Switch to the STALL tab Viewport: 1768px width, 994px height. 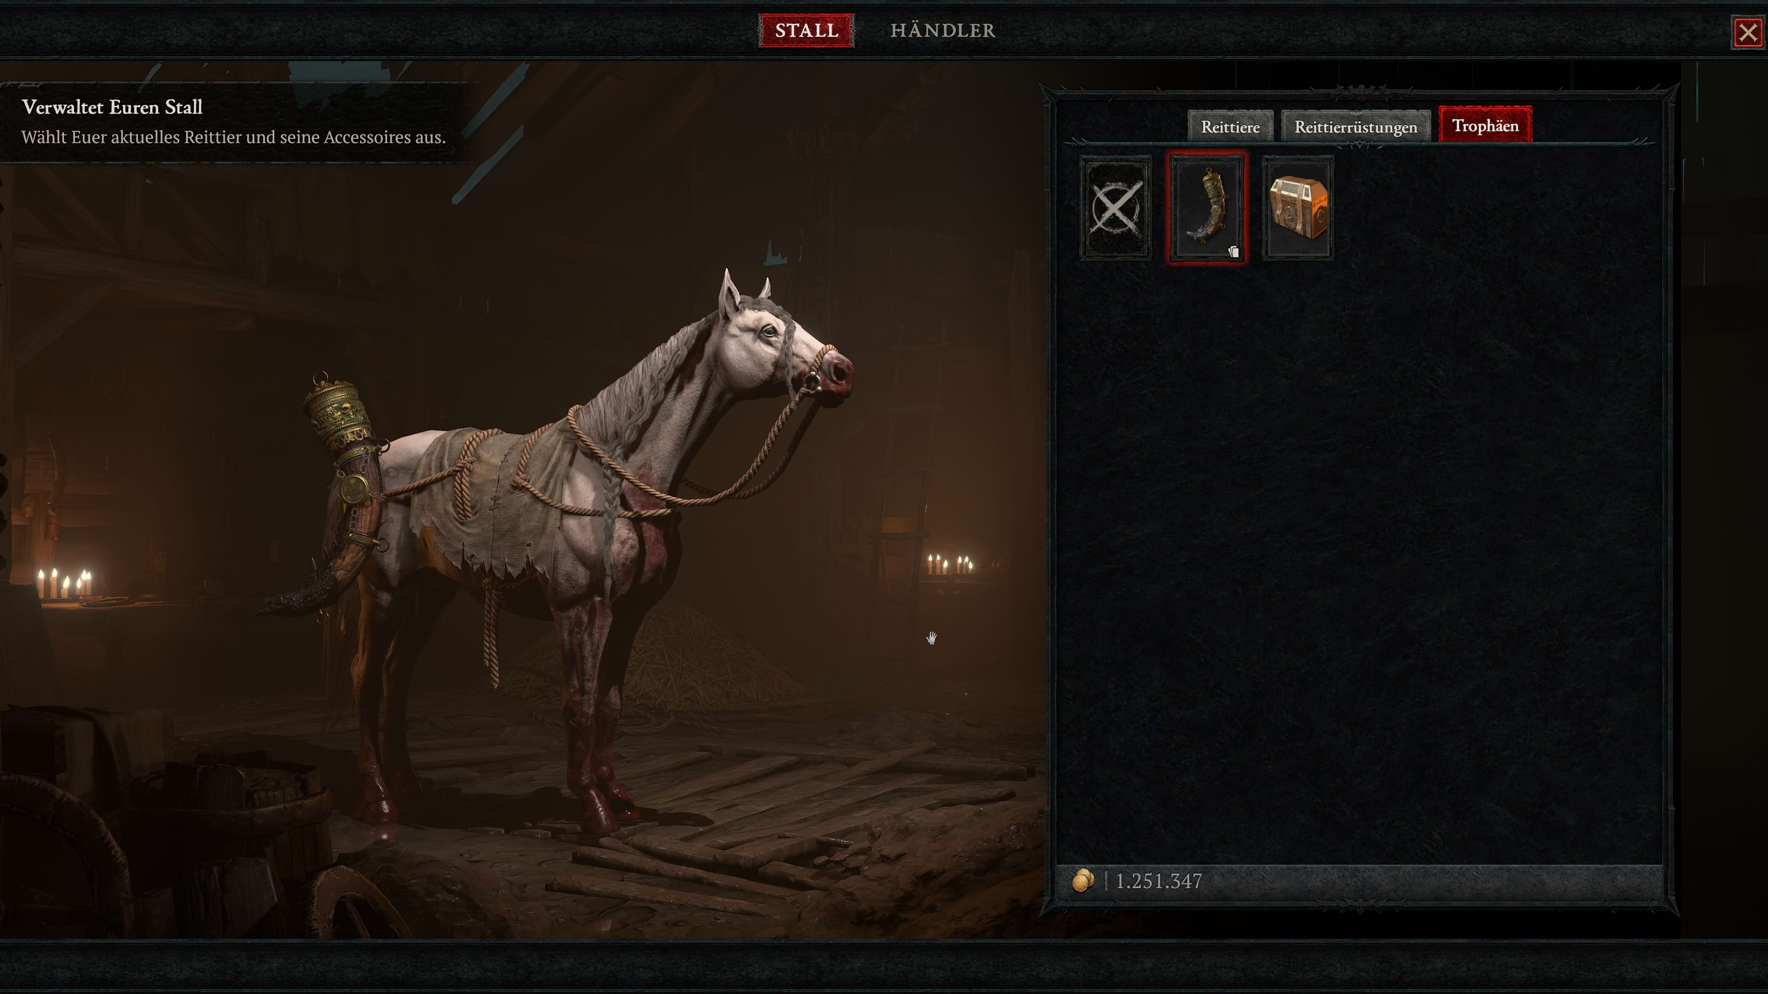coord(807,30)
